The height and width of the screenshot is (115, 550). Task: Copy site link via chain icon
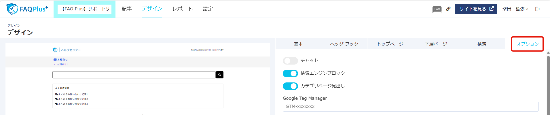(x=448, y=9)
